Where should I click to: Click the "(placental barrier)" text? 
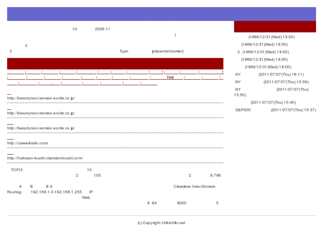(x=168, y=51)
